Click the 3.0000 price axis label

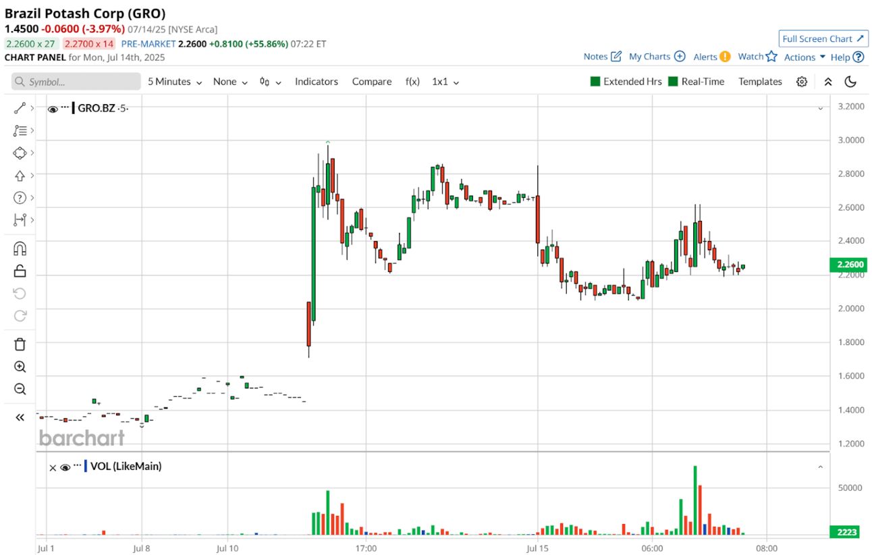(x=850, y=140)
